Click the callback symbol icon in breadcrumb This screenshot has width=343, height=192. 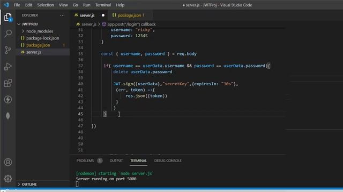(x=104, y=24)
